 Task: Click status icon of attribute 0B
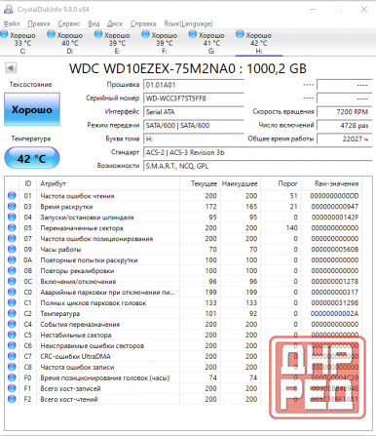tap(12, 271)
